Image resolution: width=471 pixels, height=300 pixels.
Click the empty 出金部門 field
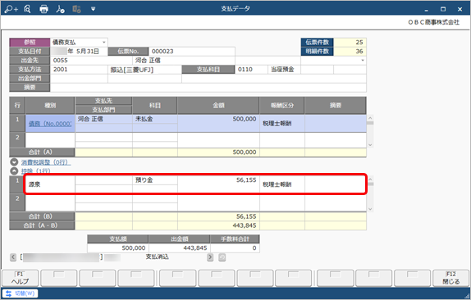79,79
